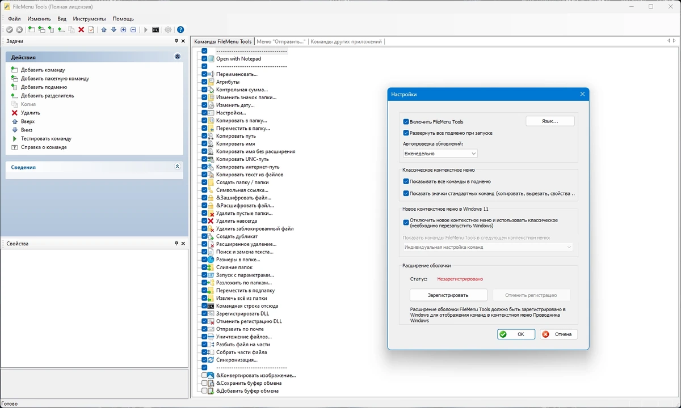Open the Изменить menu
This screenshot has height=408, width=681.
click(39, 19)
